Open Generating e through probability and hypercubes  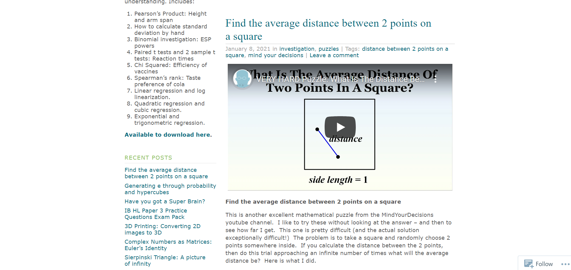point(170,189)
